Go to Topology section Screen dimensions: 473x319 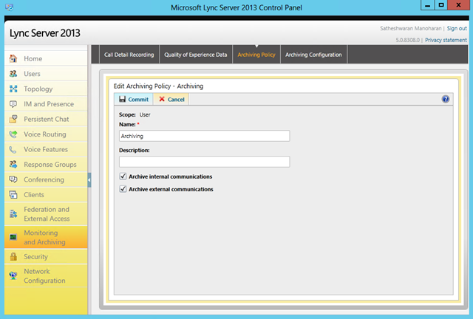[46, 89]
